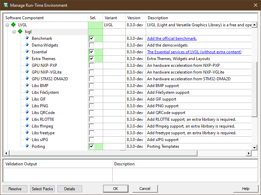
Task: Enable the GPU NXP-VGLite checkbox
Action: [x=91, y=72]
